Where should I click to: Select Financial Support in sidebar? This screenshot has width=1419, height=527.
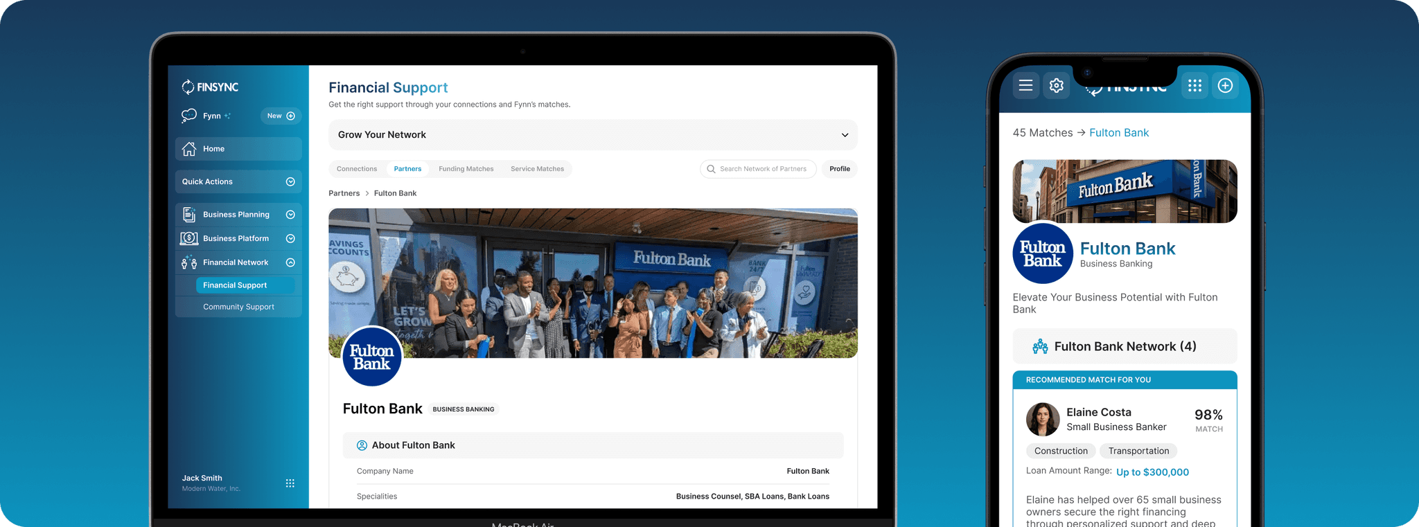point(246,285)
